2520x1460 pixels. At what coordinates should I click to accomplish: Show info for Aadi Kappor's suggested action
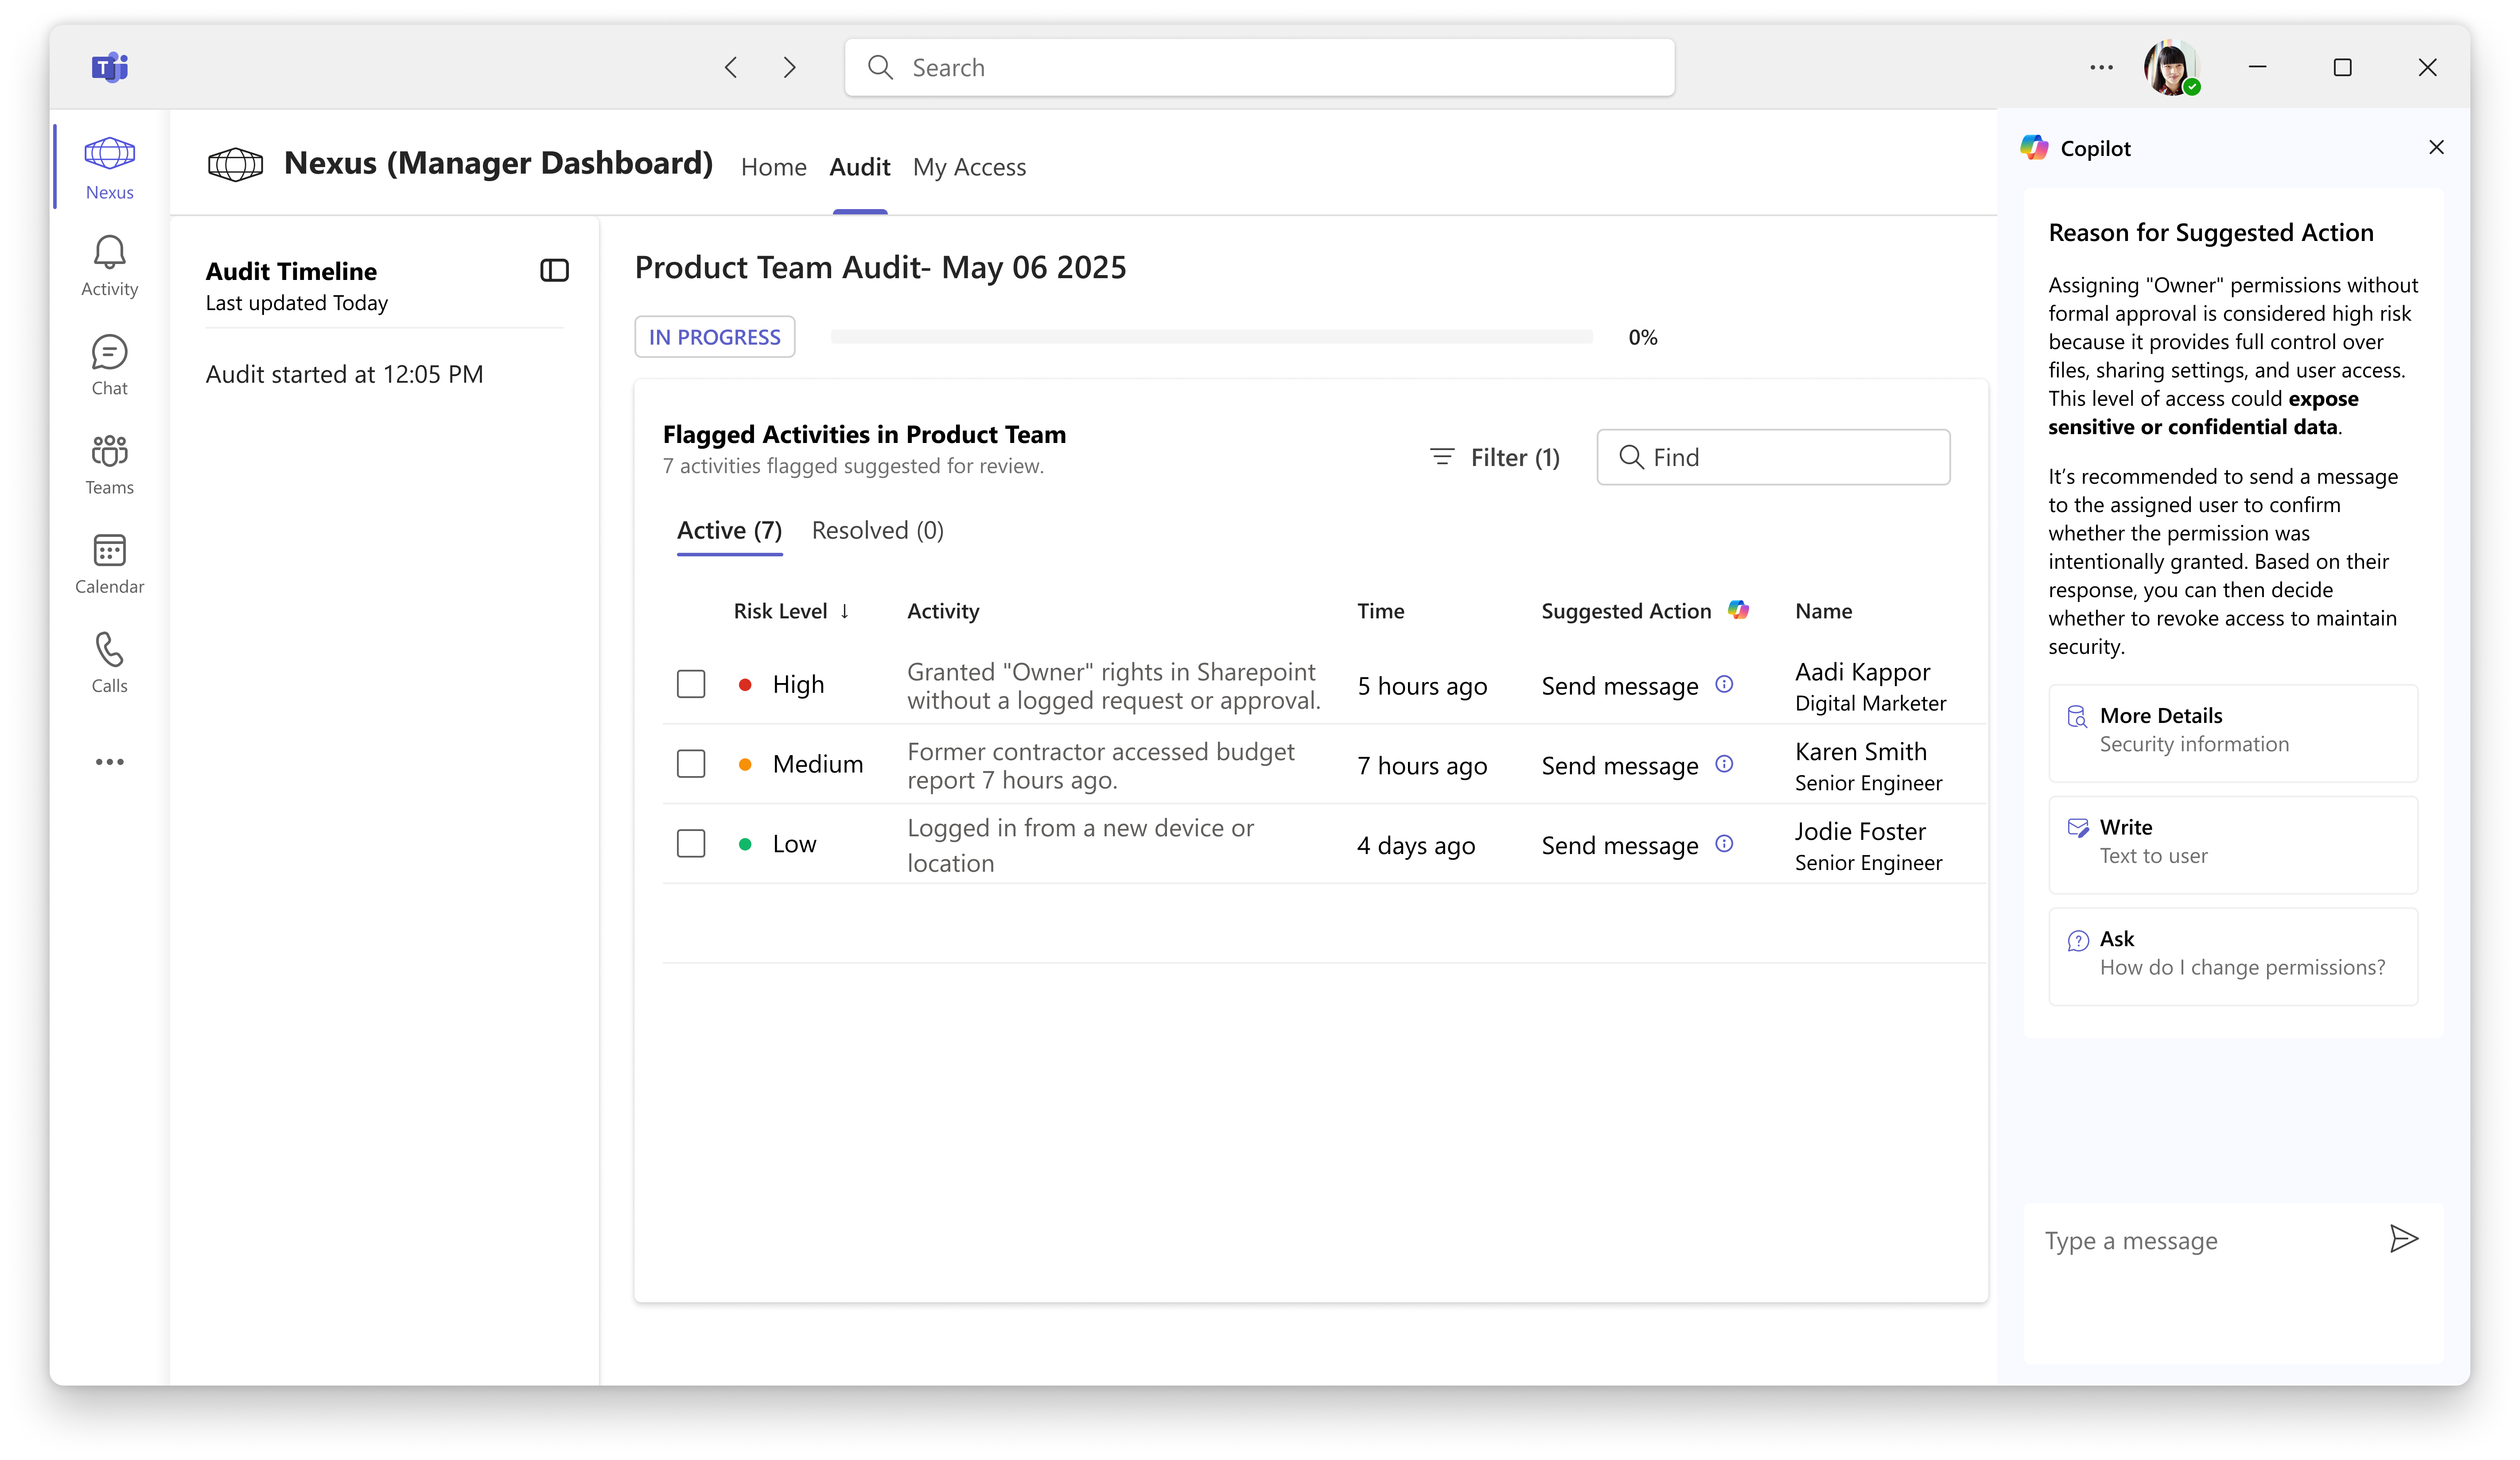(x=1724, y=684)
